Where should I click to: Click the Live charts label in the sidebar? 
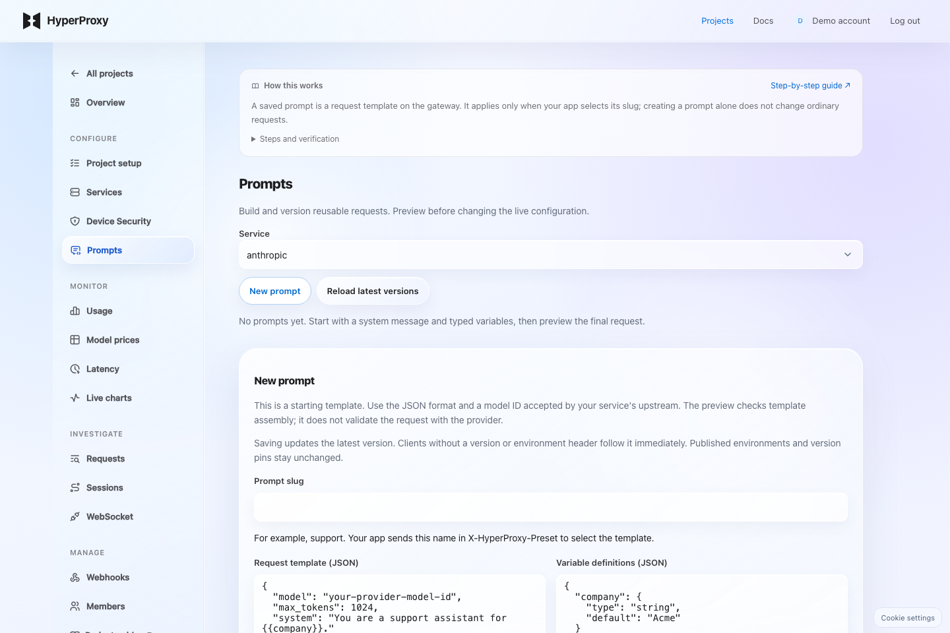coord(109,398)
